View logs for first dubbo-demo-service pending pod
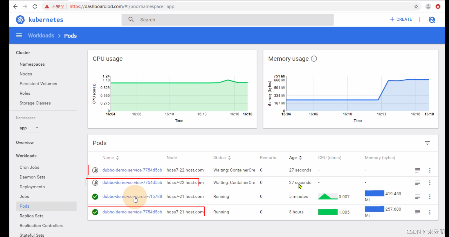This screenshot has height=237, width=449. click(x=418, y=170)
